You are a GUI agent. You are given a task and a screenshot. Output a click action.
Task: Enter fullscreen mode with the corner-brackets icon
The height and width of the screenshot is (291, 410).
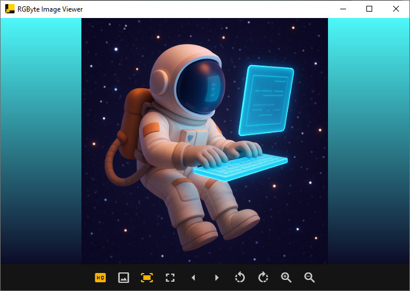(x=170, y=278)
